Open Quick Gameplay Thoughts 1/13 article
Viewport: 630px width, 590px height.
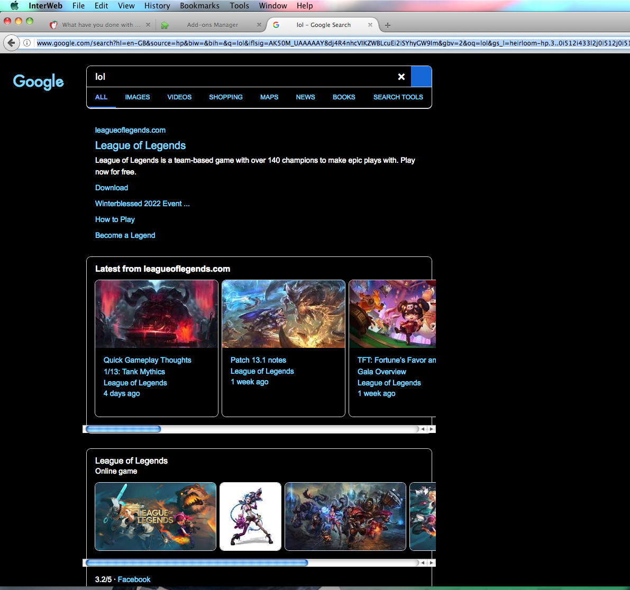pyautogui.click(x=148, y=366)
